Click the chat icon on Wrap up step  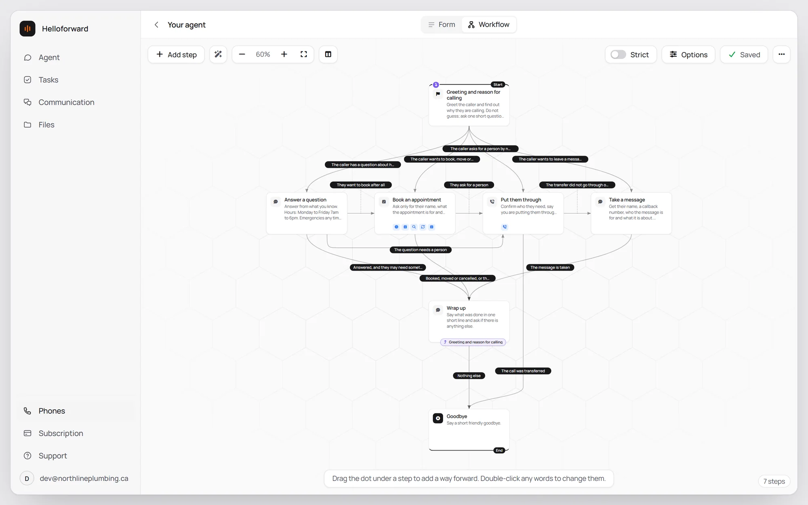438,310
